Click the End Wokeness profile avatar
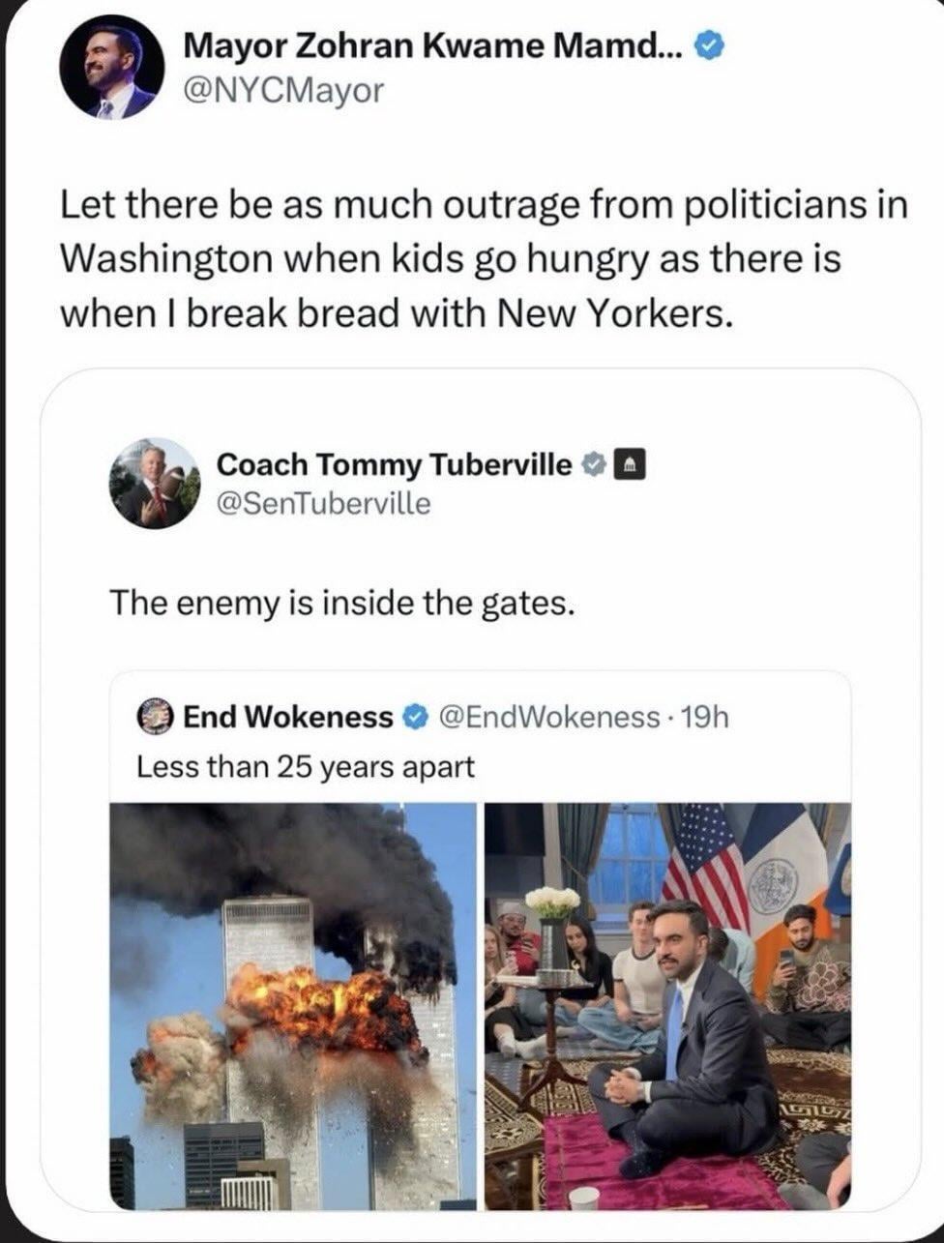The image size is (944, 1243). [154, 717]
